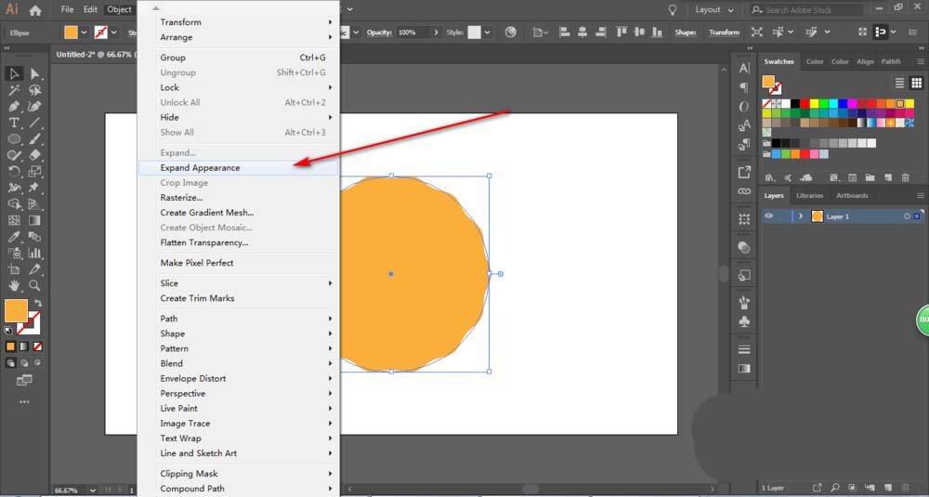
Task: Expand Layer 1 sublayers arrow
Action: point(801,216)
